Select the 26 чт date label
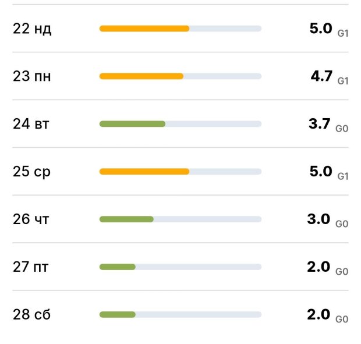This screenshot has width=361, height=344. click(x=31, y=219)
